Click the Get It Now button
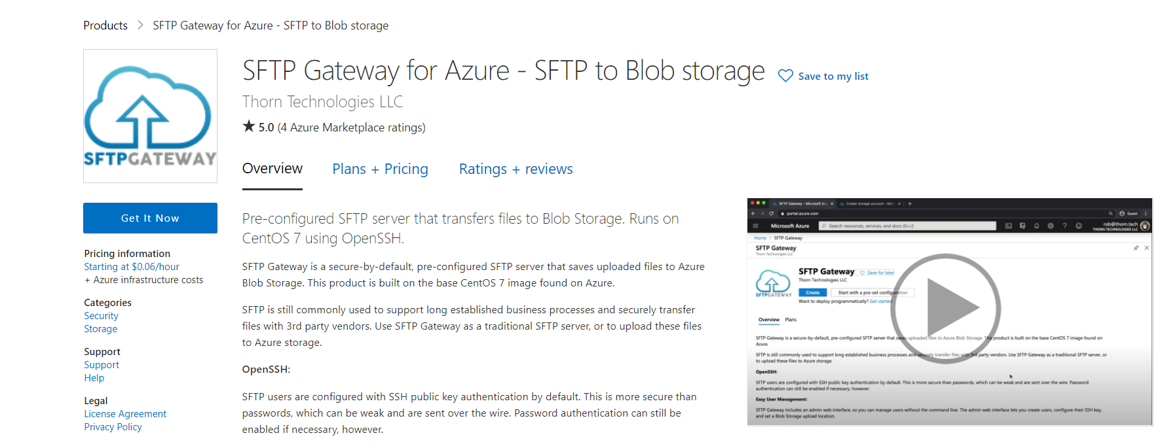This screenshot has height=446, width=1164. pyautogui.click(x=150, y=218)
